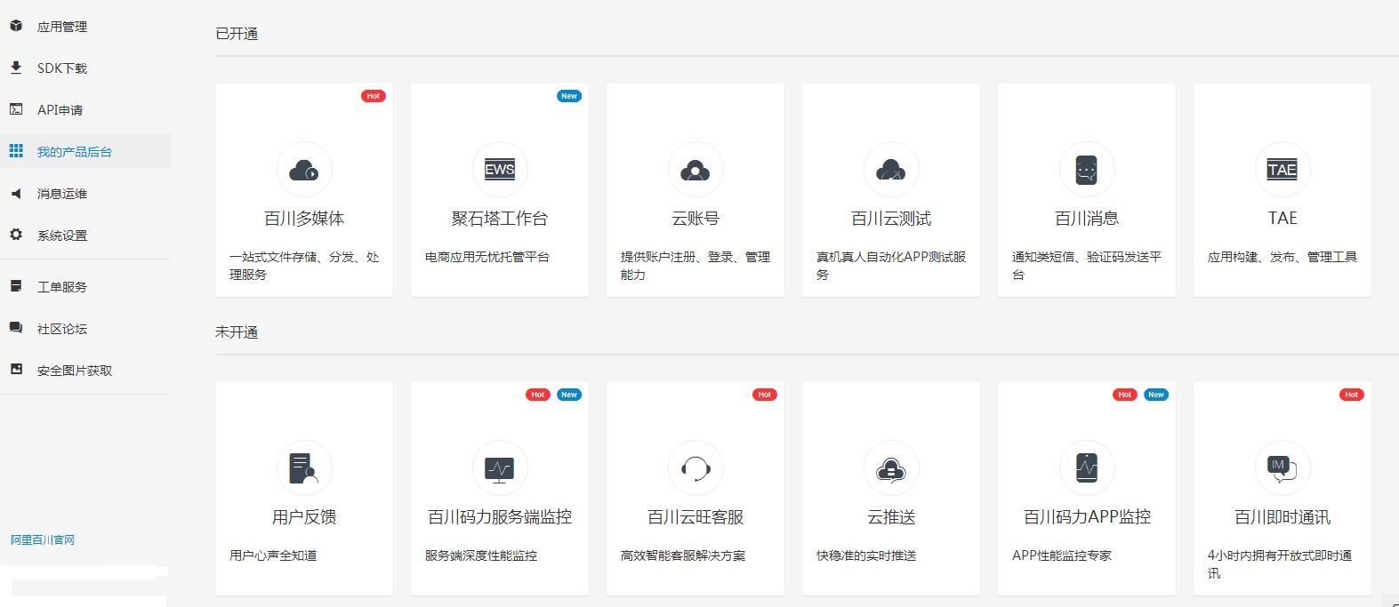
Task: Open the 云账号 product title
Action: pos(695,219)
